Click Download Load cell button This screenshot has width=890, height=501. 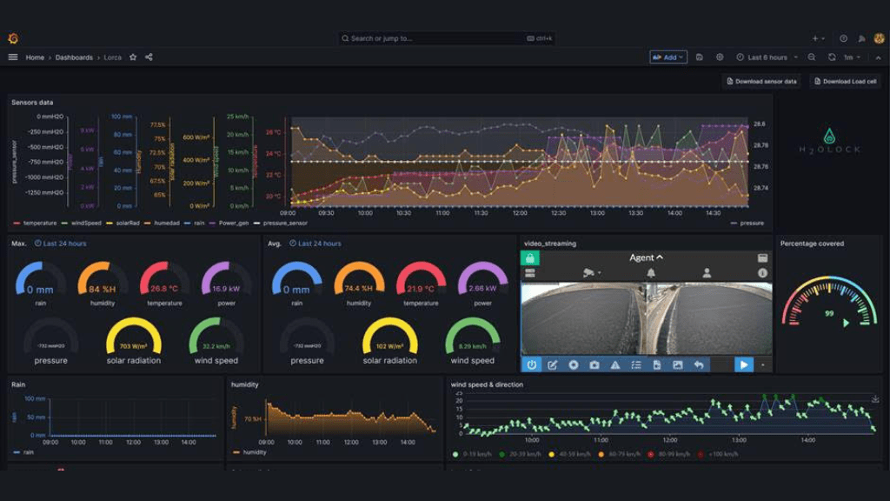click(845, 81)
